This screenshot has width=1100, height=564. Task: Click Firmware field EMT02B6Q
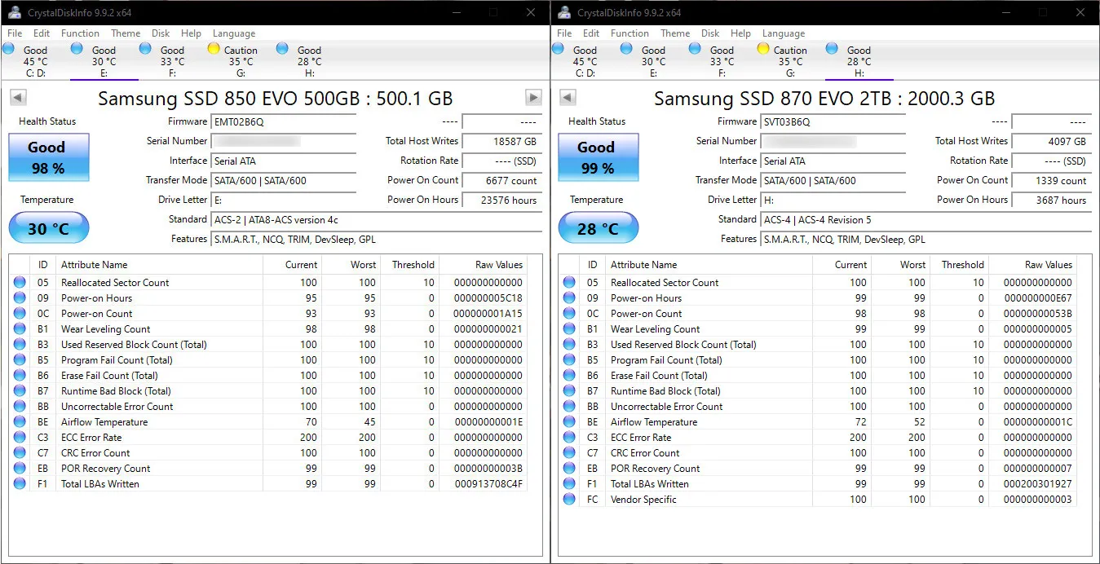(x=284, y=122)
